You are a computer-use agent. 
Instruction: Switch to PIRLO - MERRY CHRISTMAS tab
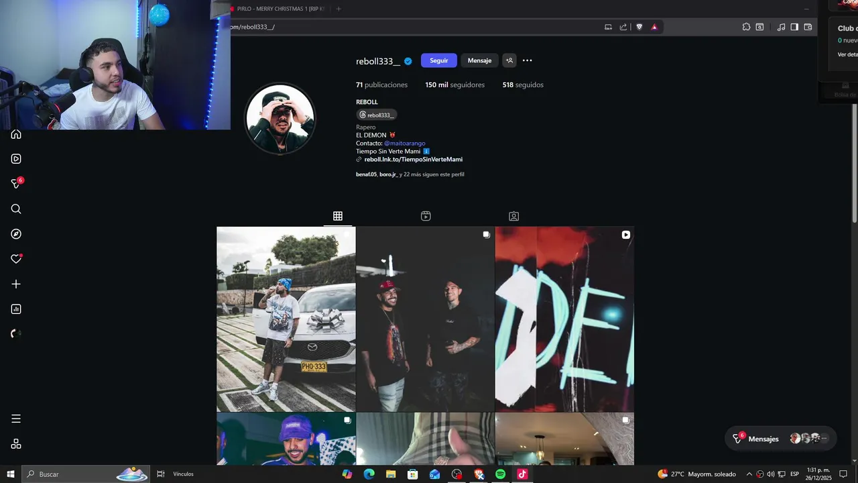pyautogui.click(x=278, y=9)
